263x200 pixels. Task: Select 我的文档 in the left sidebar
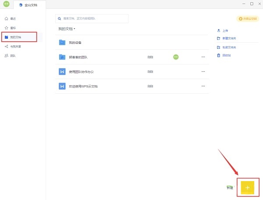coord(15,37)
